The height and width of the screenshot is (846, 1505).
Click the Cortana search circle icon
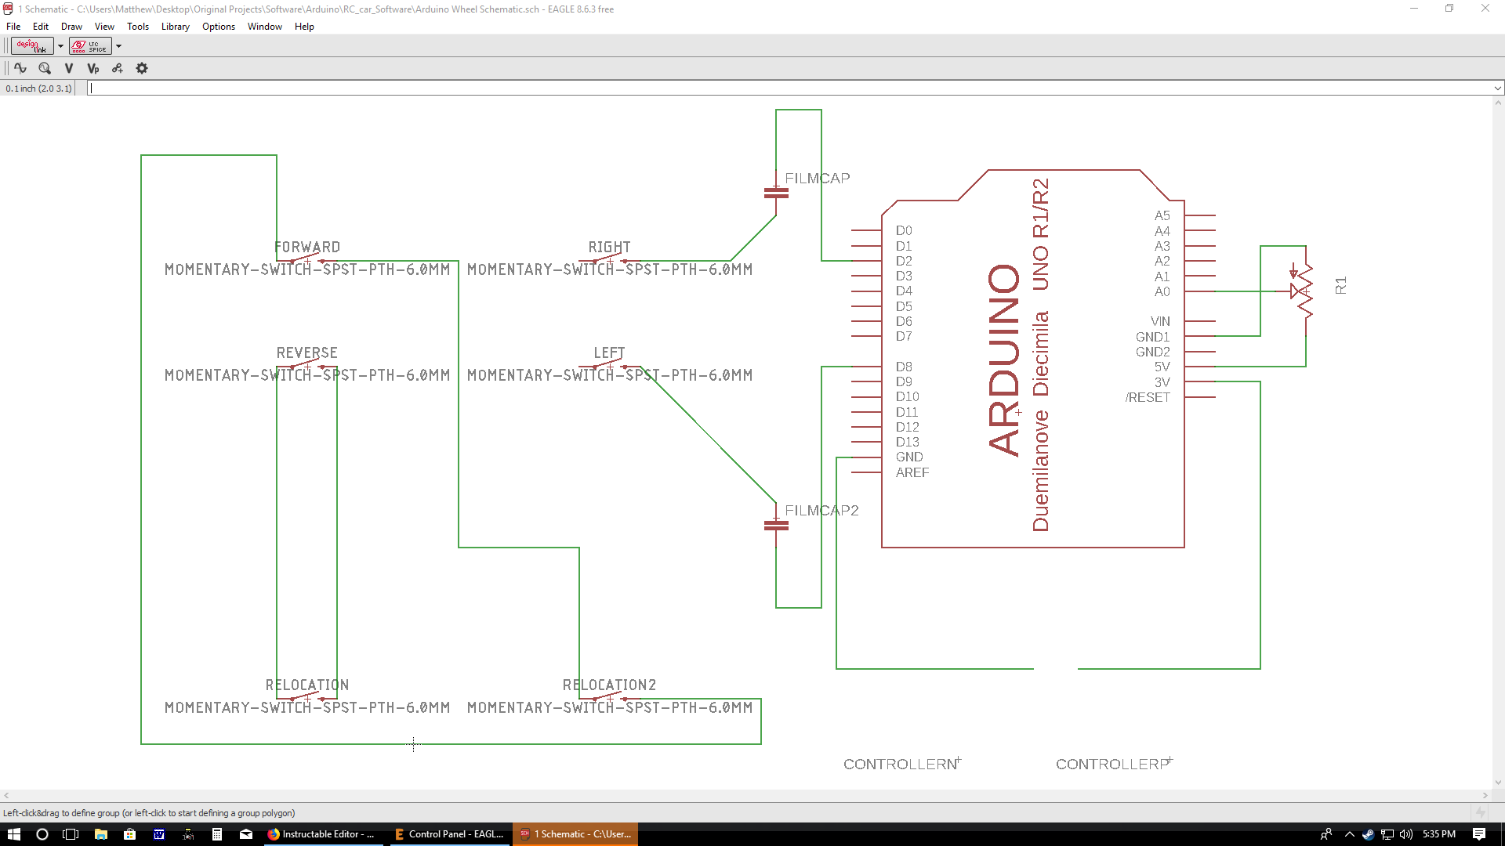coord(42,834)
